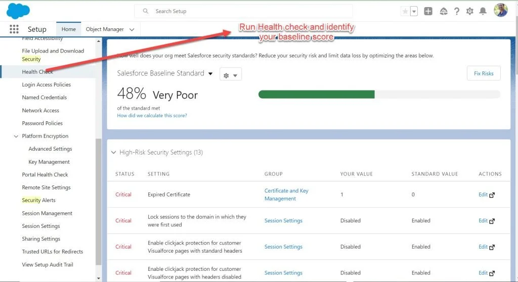Edit the Lock sessions to domain setting
This screenshot has width=518, height=282.
(x=487, y=220)
